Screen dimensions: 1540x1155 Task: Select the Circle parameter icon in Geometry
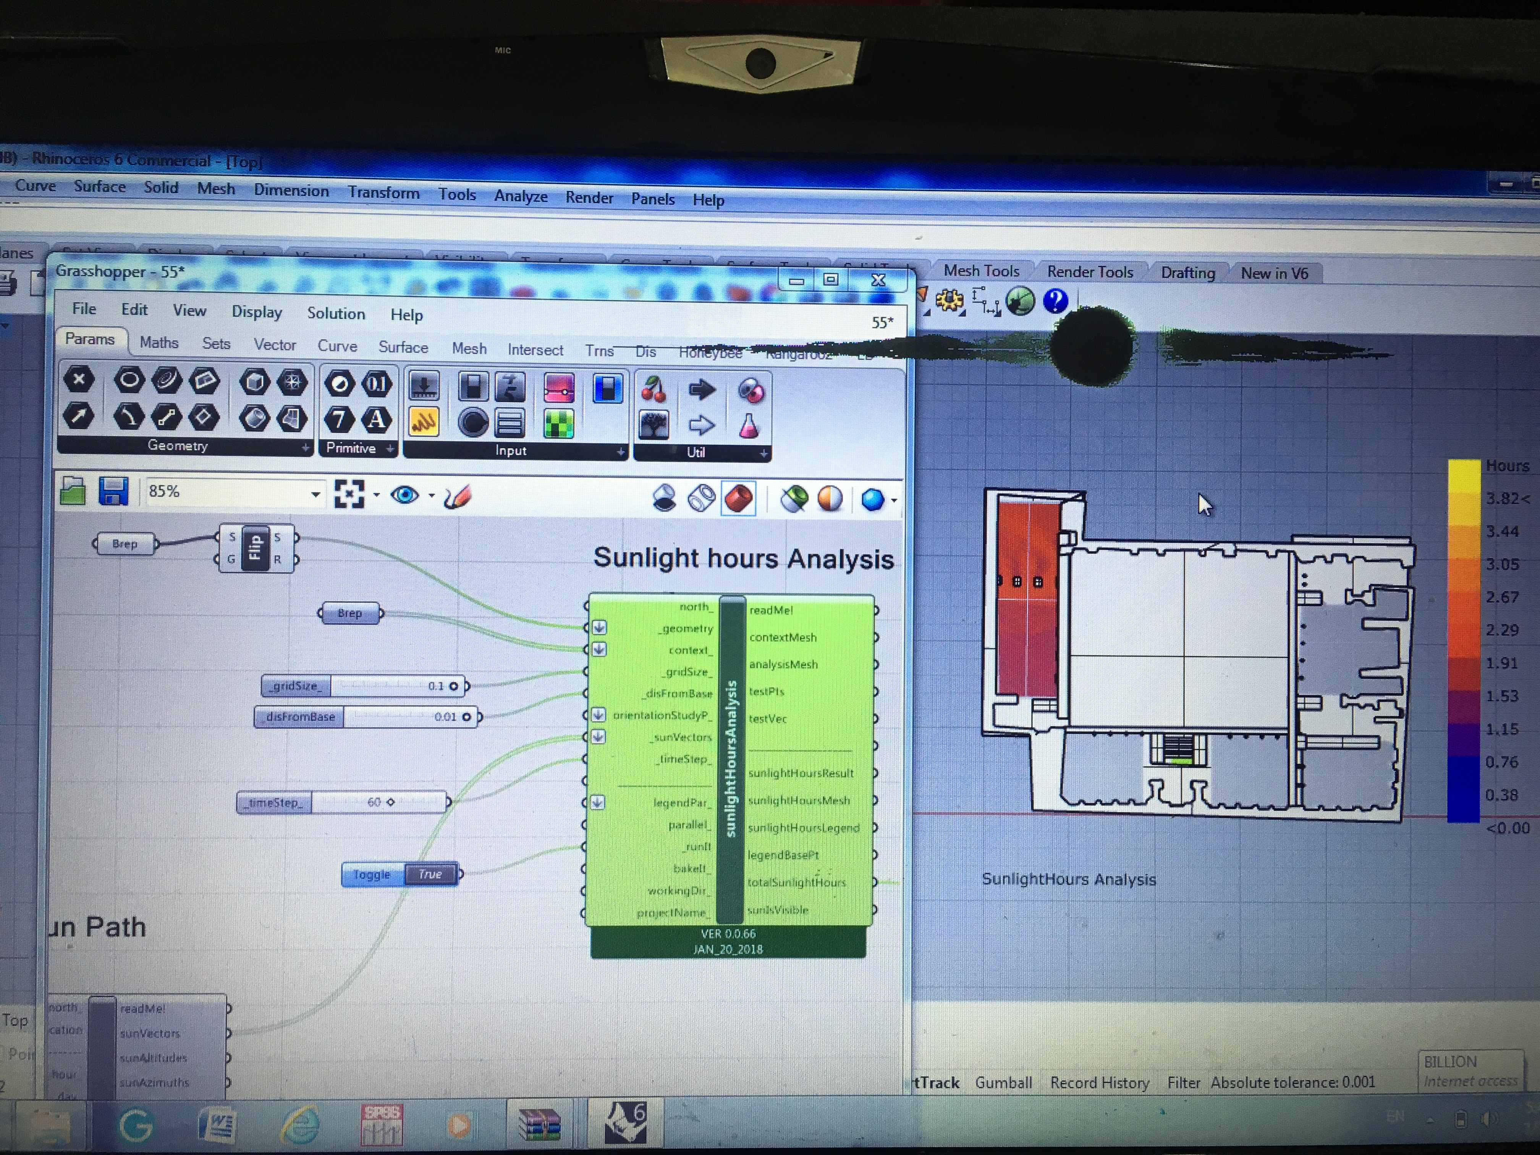coord(129,380)
